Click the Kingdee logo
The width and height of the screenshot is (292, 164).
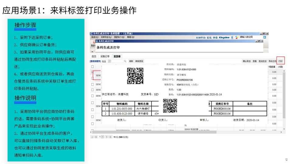[x=224, y=37]
